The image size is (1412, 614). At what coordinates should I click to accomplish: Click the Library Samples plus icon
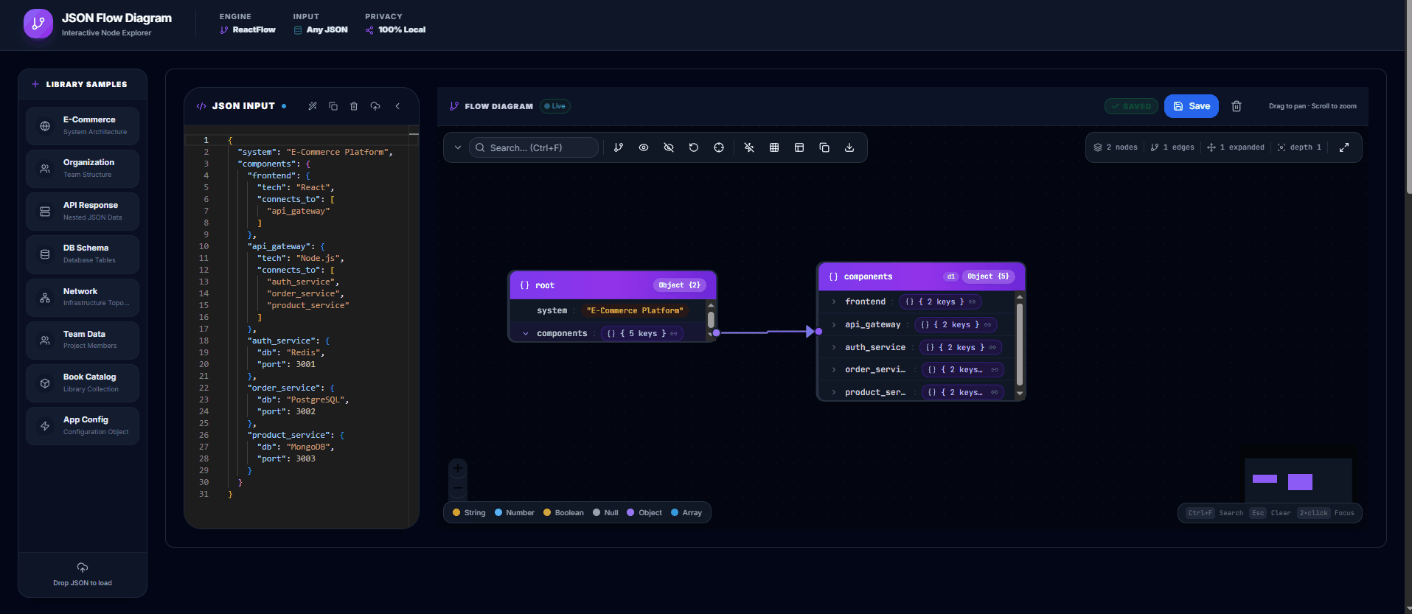(x=35, y=84)
